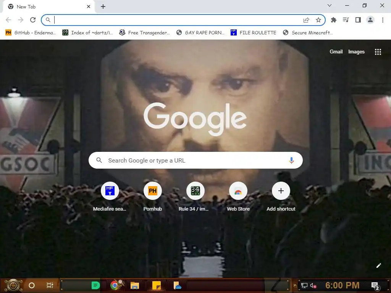391x293 pixels.
Task: Close the New Tab tab
Action: (x=89, y=7)
